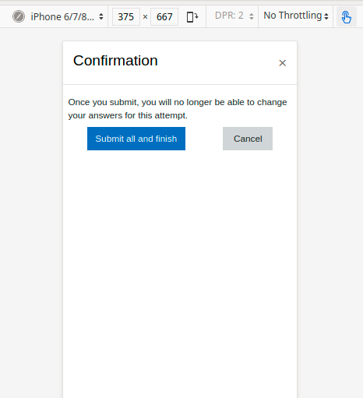
Task: Focus the viewport height field showing 667
Action: 164,16
